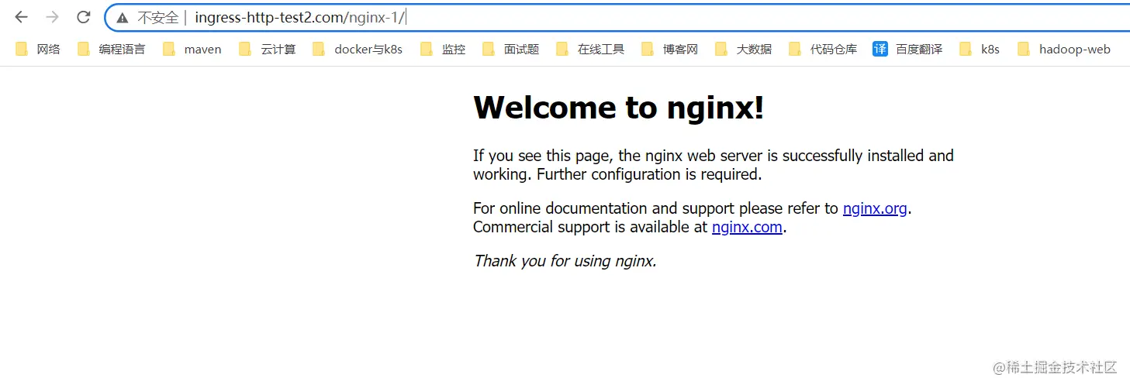This screenshot has height=388, width=1130.
Task: Click the 不安全 security label
Action: (x=157, y=18)
